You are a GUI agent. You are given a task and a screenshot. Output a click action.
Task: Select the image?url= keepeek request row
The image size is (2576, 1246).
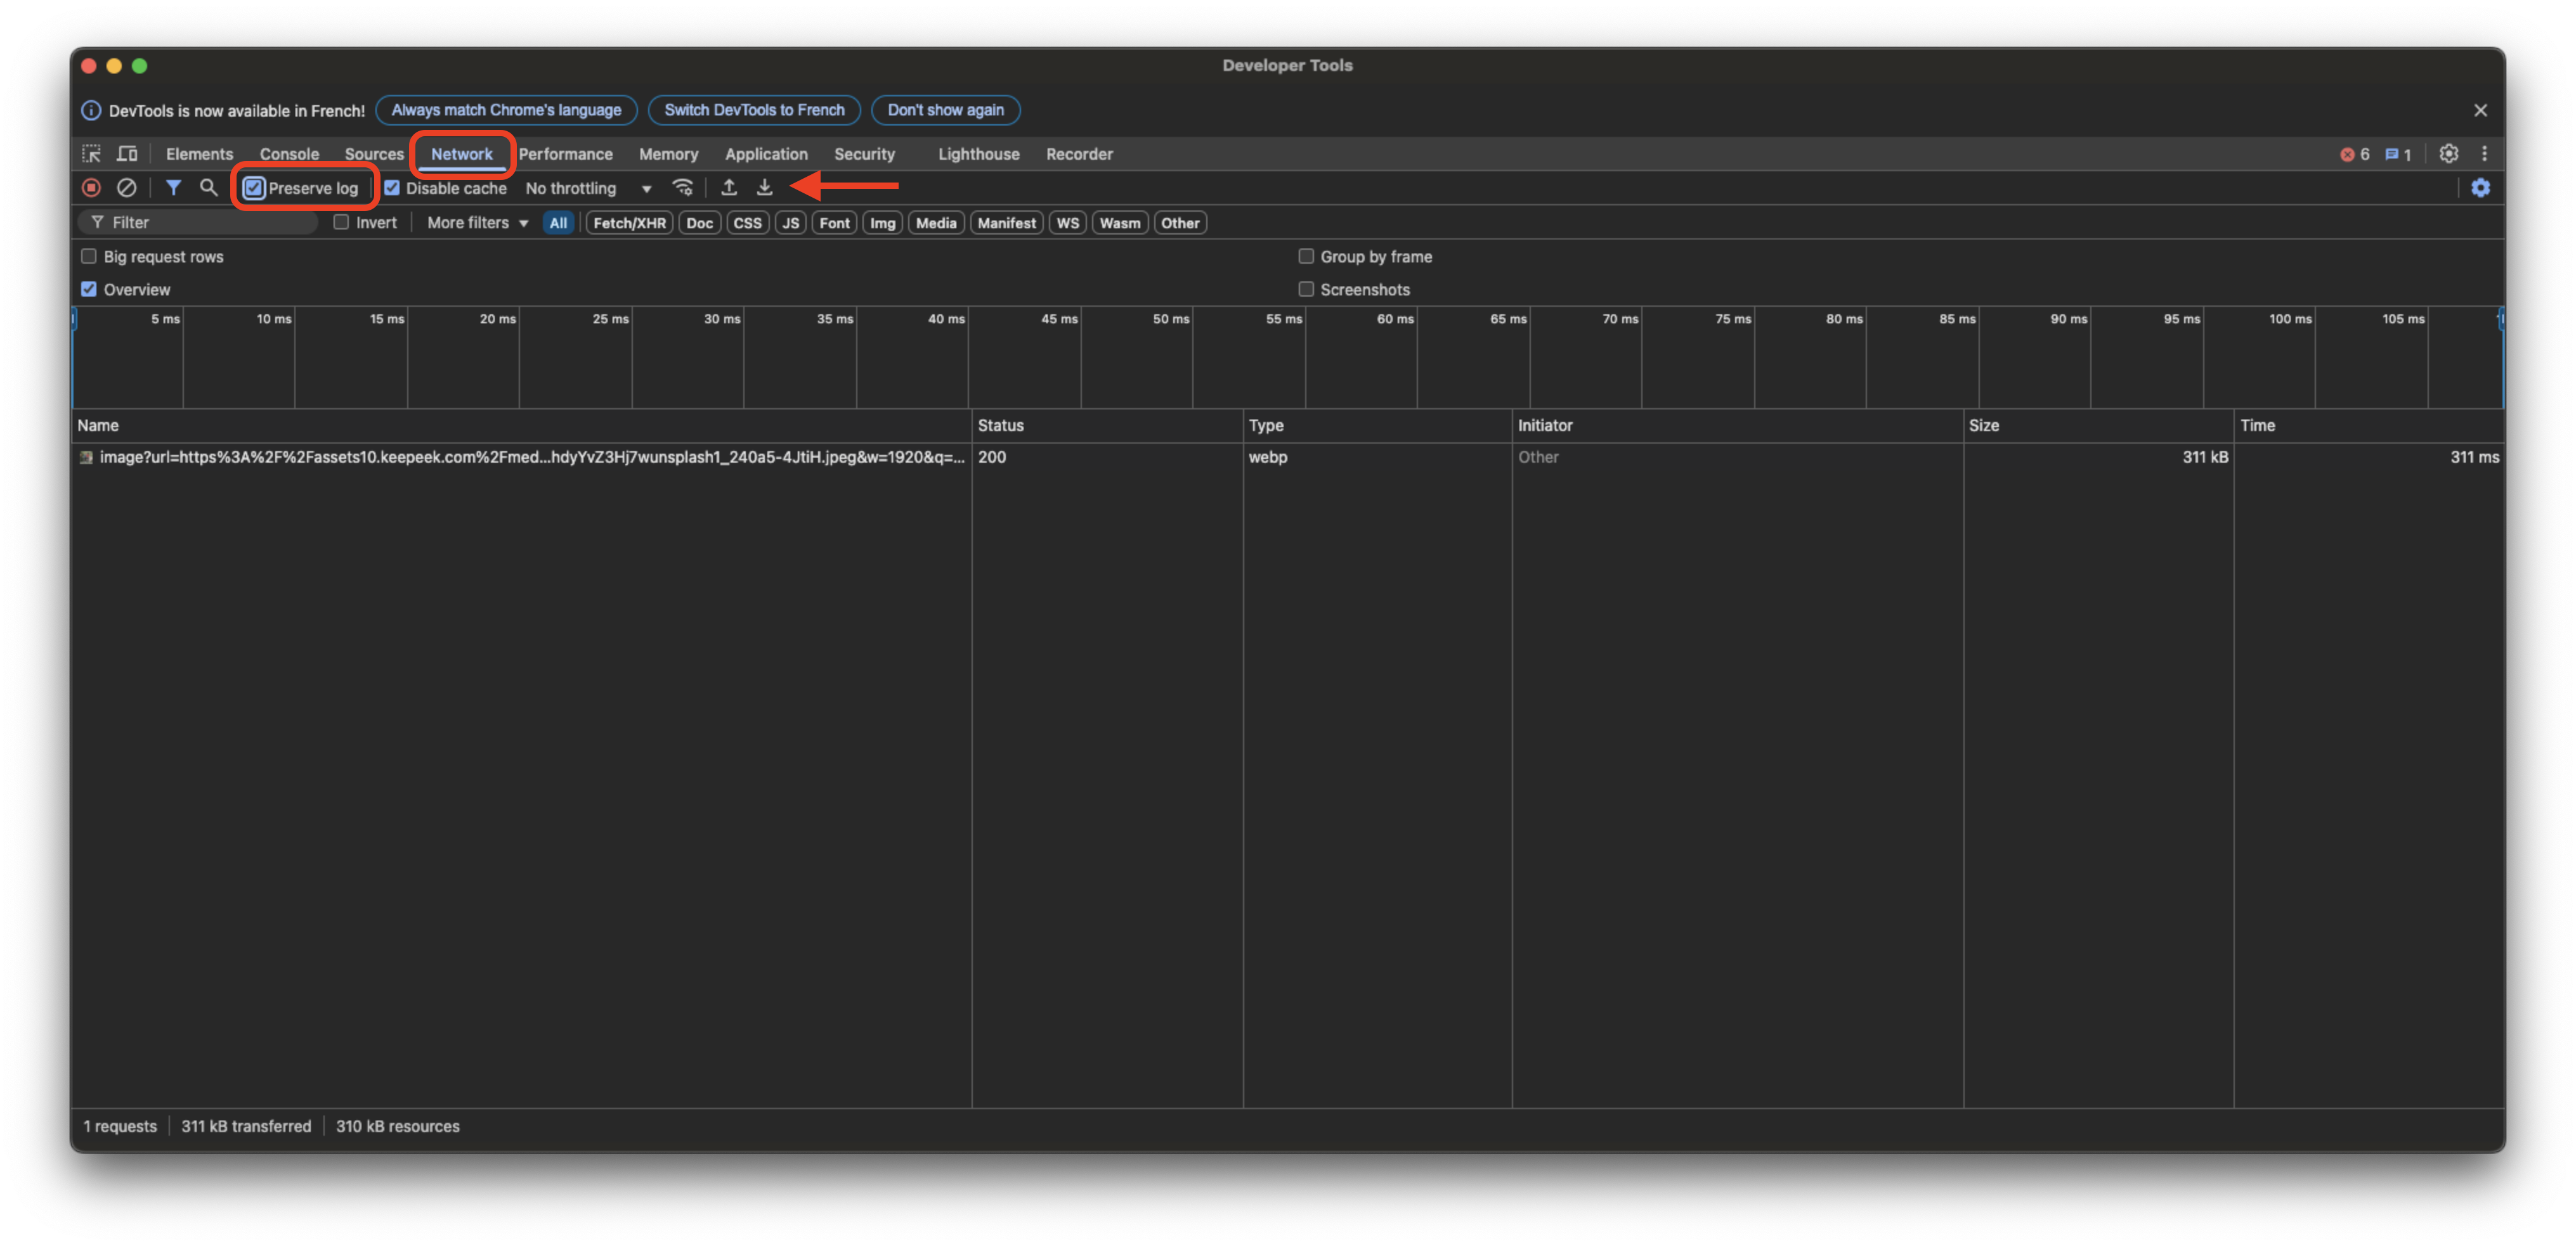click(1288, 458)
